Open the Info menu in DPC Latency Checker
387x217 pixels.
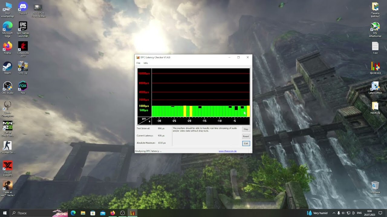[x=146, y=63]
